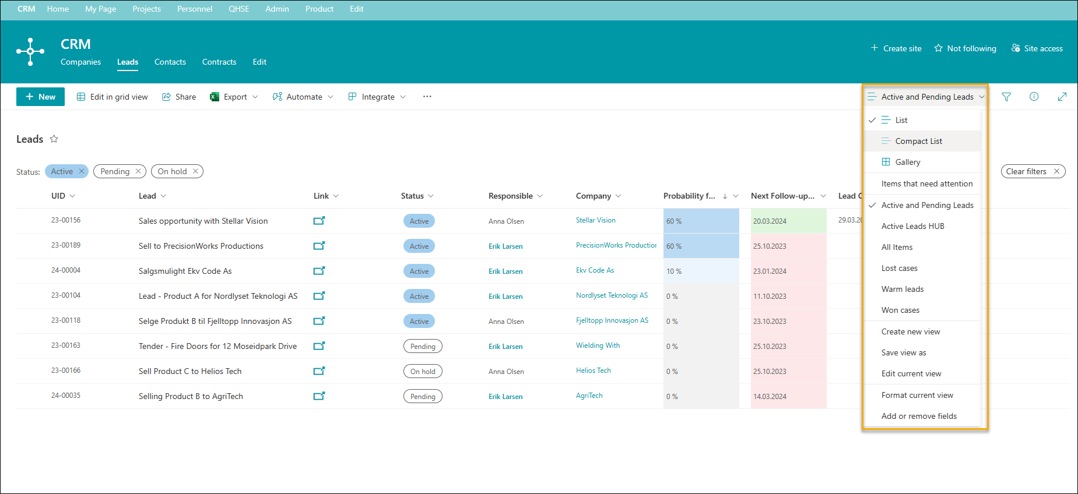This screenshot has height=494, width=1078.
Task: Favorite the Leads list with star icon
Action: [x=54, y=139]
